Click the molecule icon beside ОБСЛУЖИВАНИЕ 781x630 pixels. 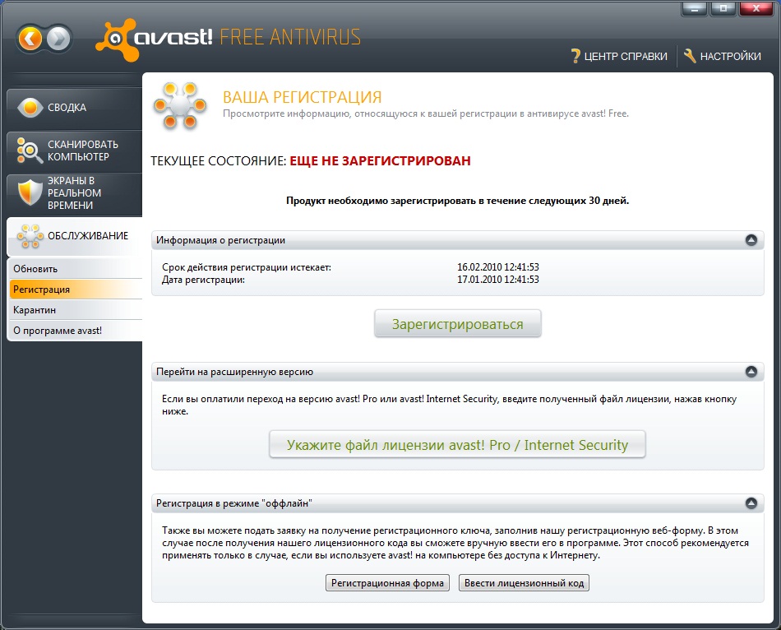click(x=30, y=236)
